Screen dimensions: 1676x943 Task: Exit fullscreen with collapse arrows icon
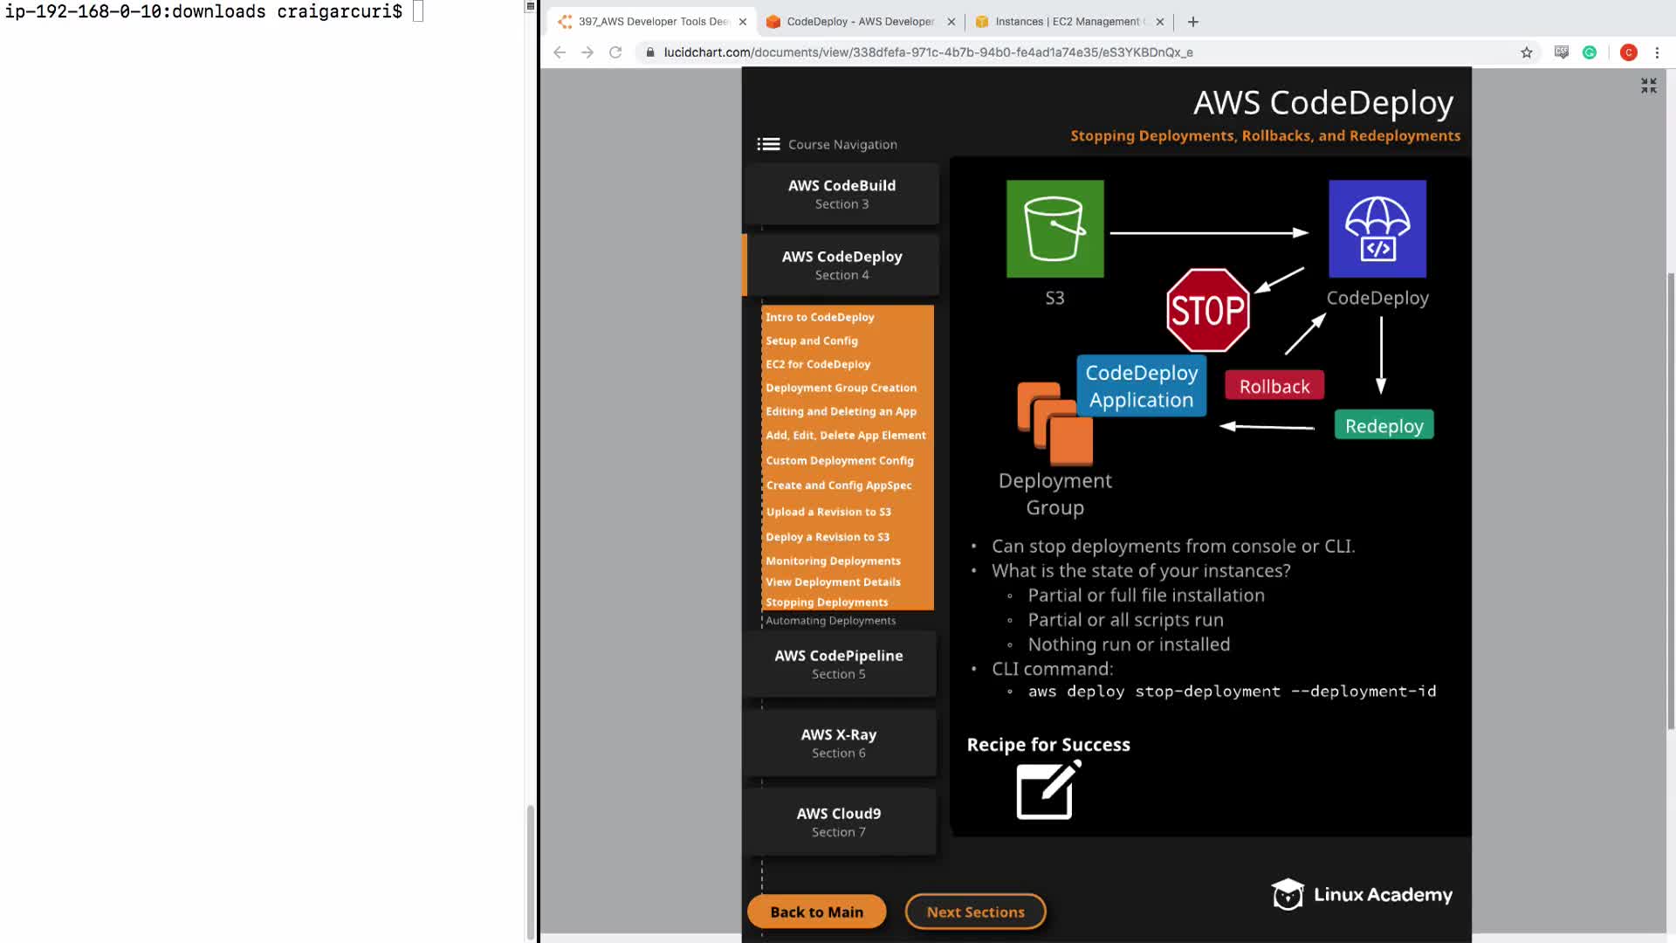tap(1648, 86)
